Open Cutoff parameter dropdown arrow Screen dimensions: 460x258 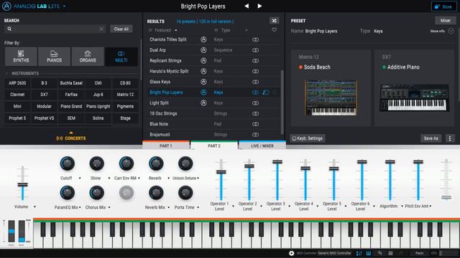tap(80, 178)
